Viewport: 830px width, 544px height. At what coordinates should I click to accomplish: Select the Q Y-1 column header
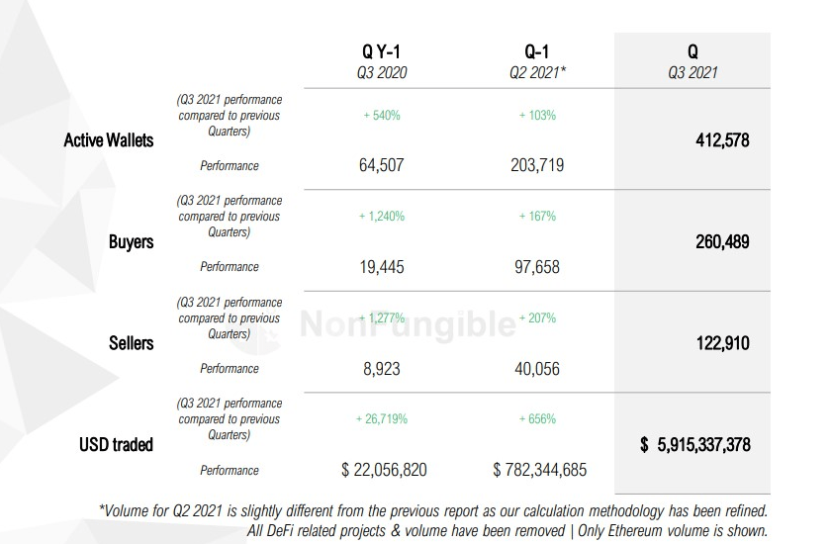[x=381, y=52]
